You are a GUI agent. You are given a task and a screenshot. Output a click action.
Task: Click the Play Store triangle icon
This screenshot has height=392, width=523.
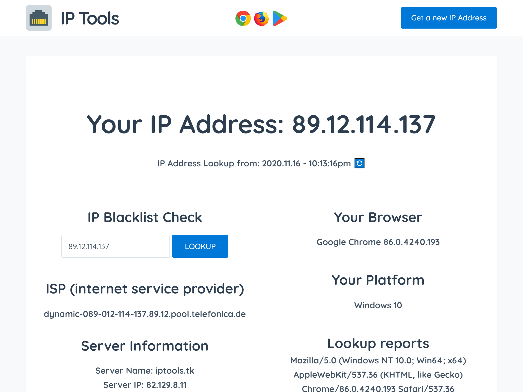click(279, 18)
